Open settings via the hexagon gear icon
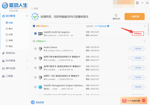Screen dimensions: 150x105 [137, 3]
